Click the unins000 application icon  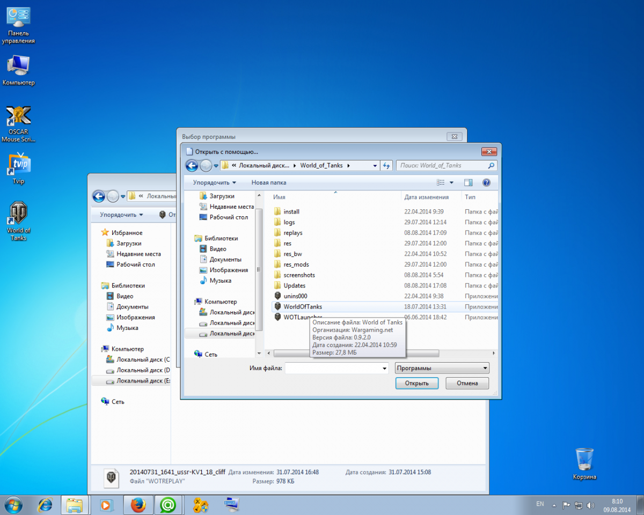pyautogui.click(x=277, y=296)
